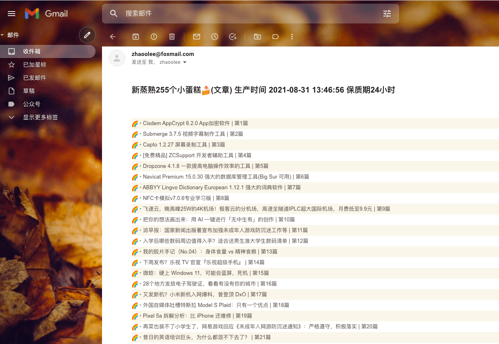The image size is (499, 344).
Task: Open the compose new mail pencil button
Action: (87, 35)
